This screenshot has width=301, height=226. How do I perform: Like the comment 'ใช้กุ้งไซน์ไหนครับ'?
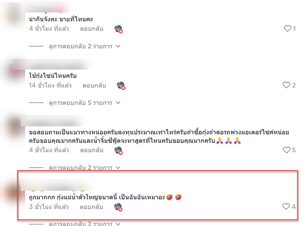tap(286, 85)
